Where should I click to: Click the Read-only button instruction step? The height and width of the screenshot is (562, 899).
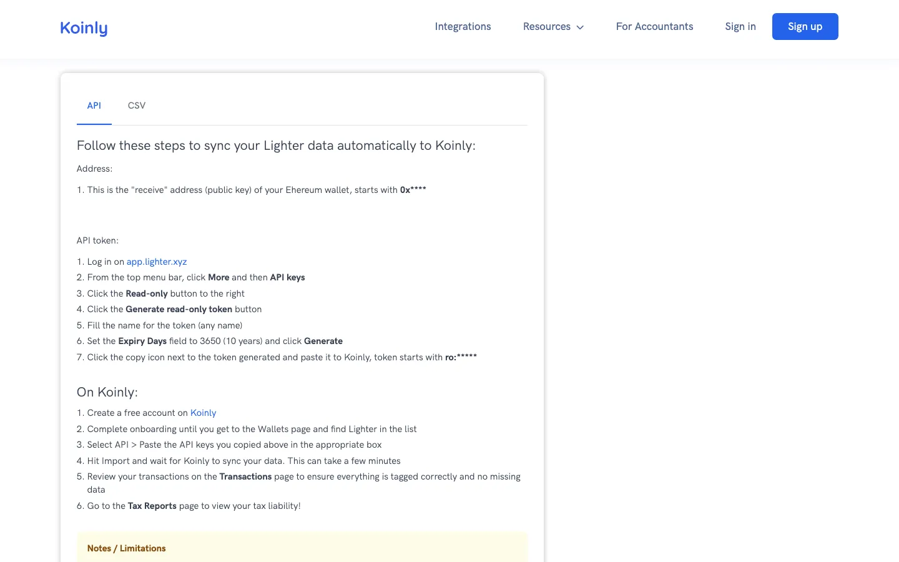pos(165,293)
